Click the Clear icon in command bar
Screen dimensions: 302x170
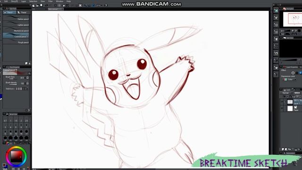(x=56, y=6)
